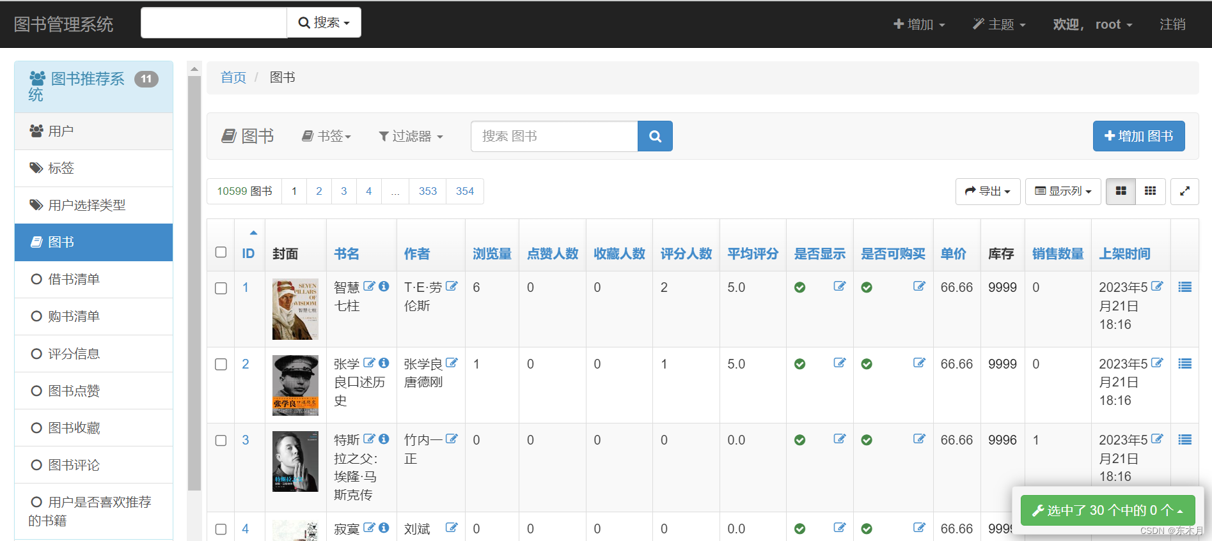Edit author 竹内一正
This screenshot has height=541, width=1212.
pos(452,439)
